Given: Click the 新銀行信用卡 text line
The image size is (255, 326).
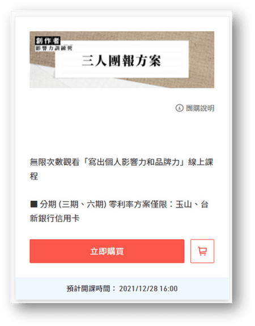Looking at the screenshot, I should click(54, 218).
